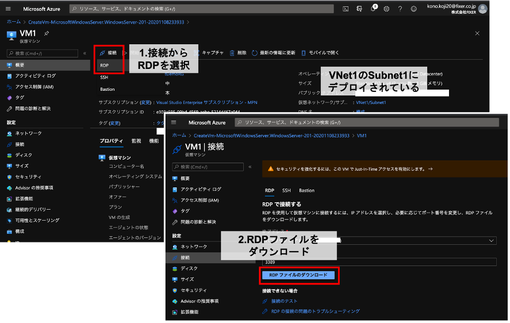
Task: Click the 削除 toolbar button
Action: pos(238,53)
